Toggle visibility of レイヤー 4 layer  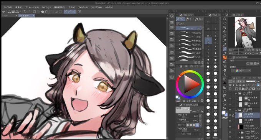230,115
